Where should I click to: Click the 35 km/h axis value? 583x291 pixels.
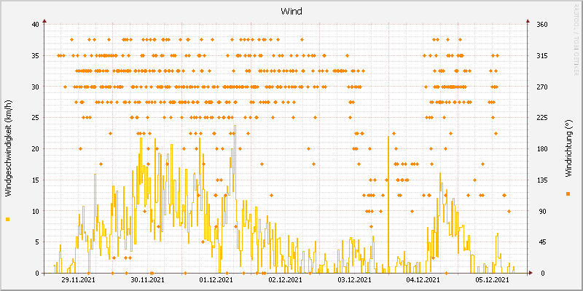(x=35, y=56)
